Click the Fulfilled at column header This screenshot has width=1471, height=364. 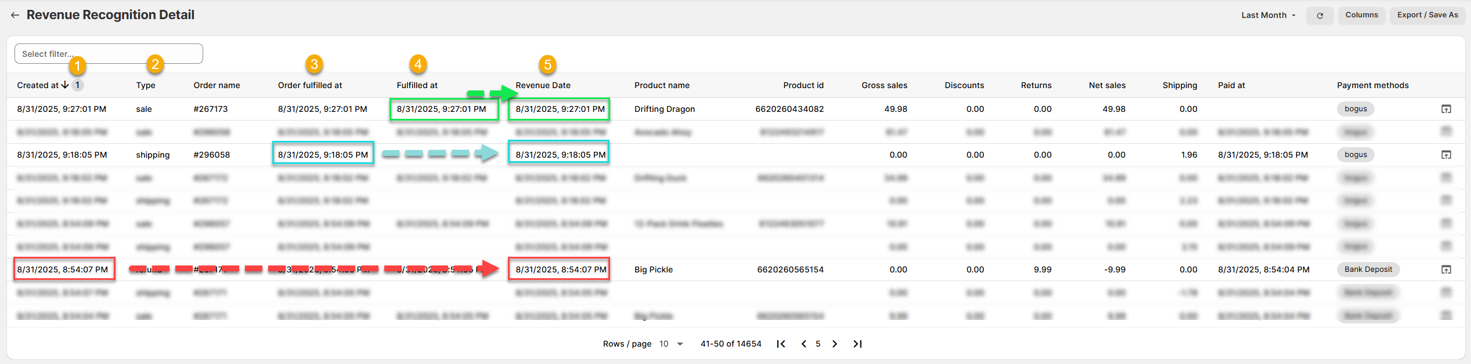(x=417, y=85)
